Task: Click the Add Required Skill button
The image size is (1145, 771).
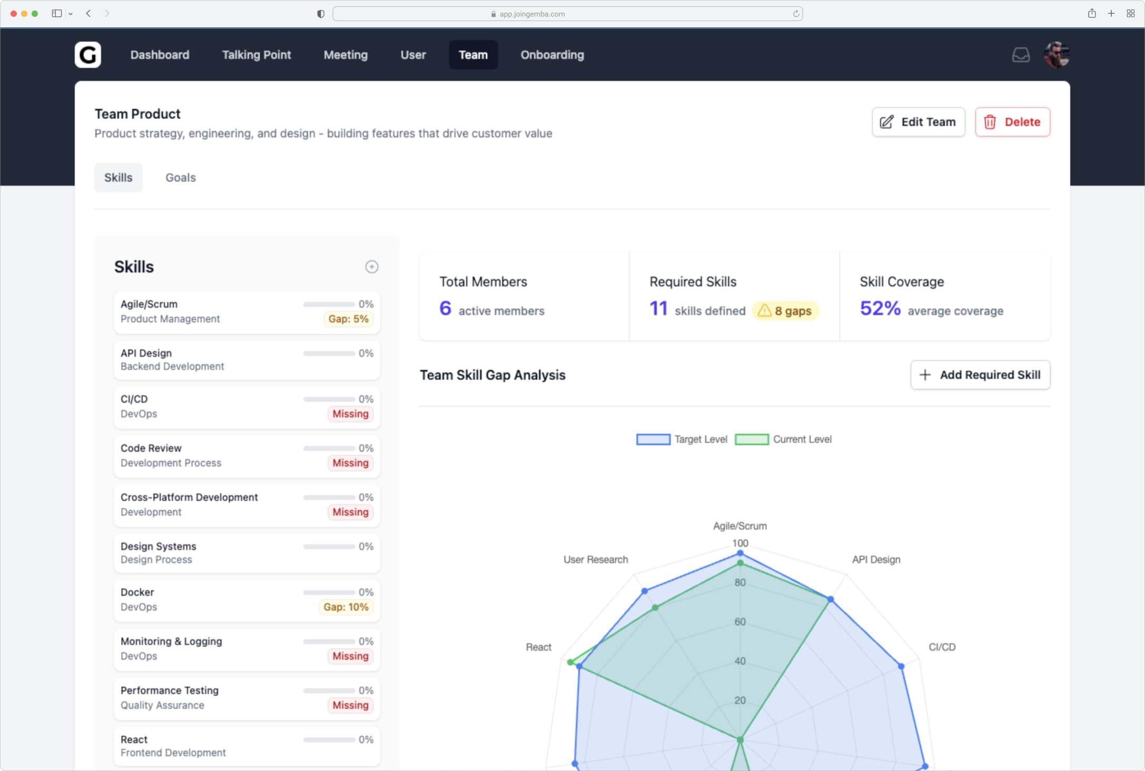Action: click(980, 375)
